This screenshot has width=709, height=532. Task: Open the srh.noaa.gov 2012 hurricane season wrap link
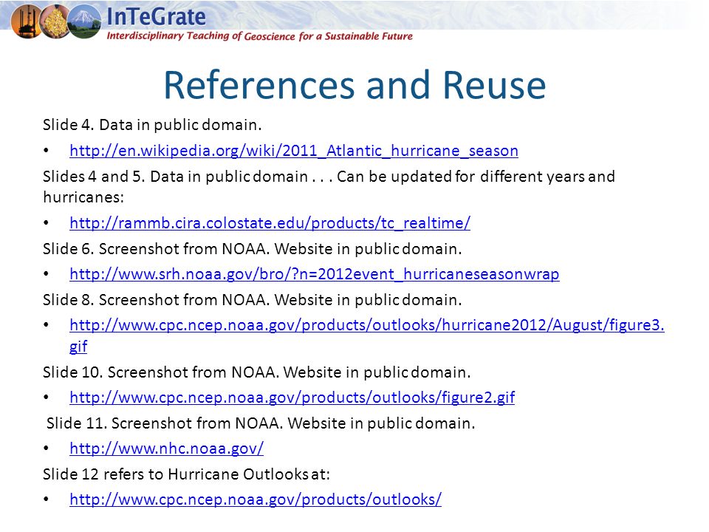coord(315,274)
